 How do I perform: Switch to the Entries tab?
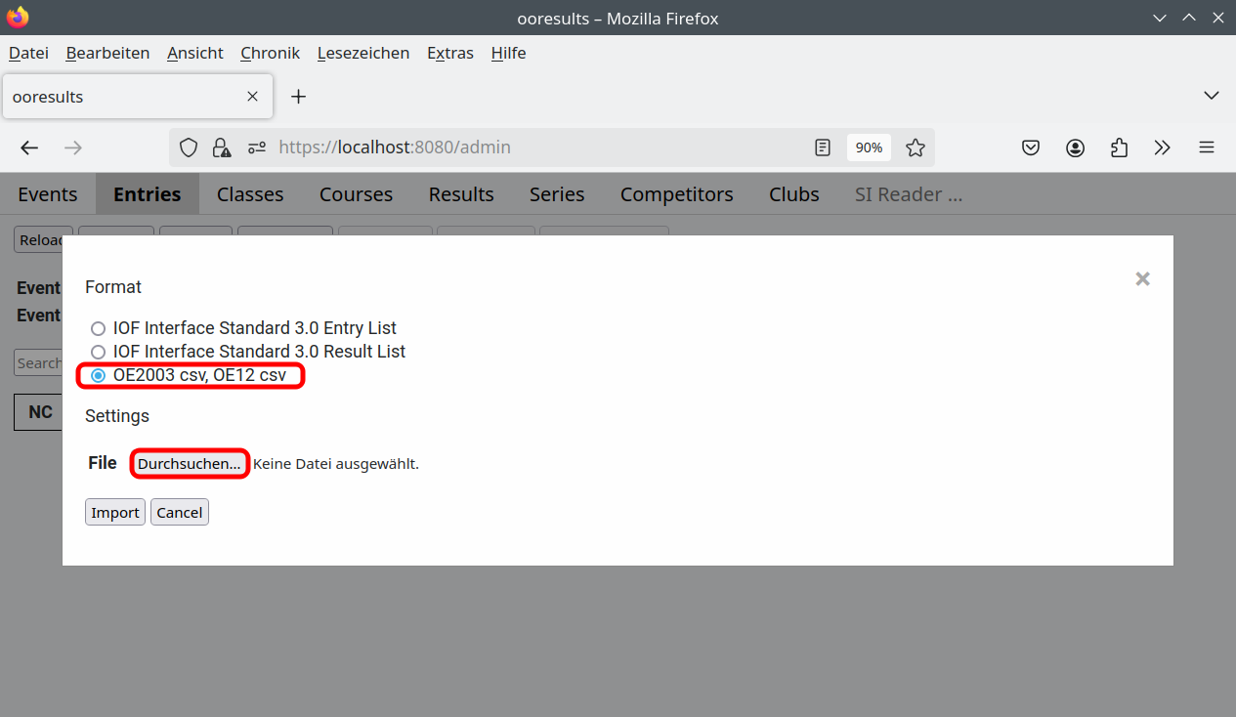148,194
